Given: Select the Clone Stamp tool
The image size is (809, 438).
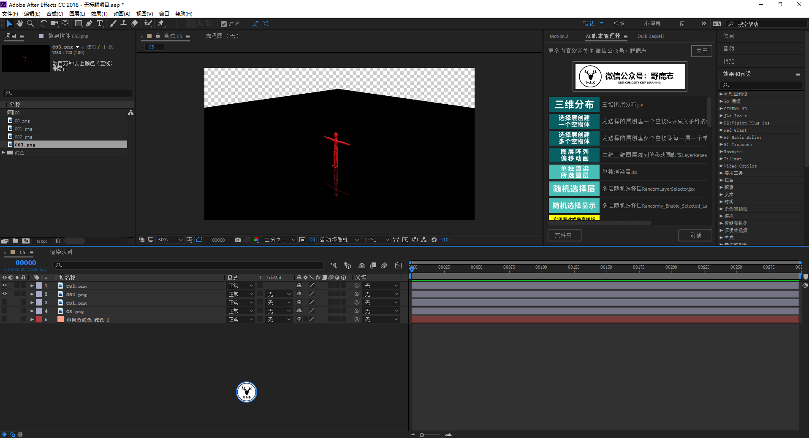Looking at the screenshot, I should pos(124,24).
